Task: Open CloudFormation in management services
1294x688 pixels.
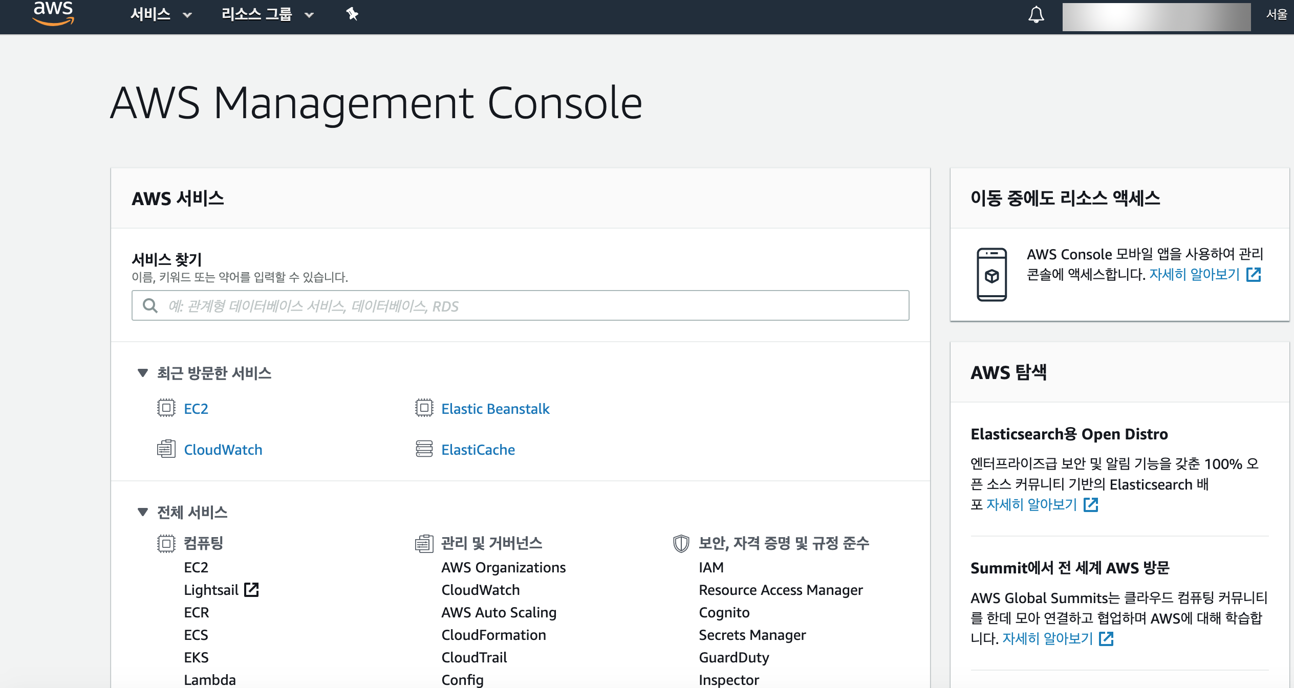Action: coord(493,635)
